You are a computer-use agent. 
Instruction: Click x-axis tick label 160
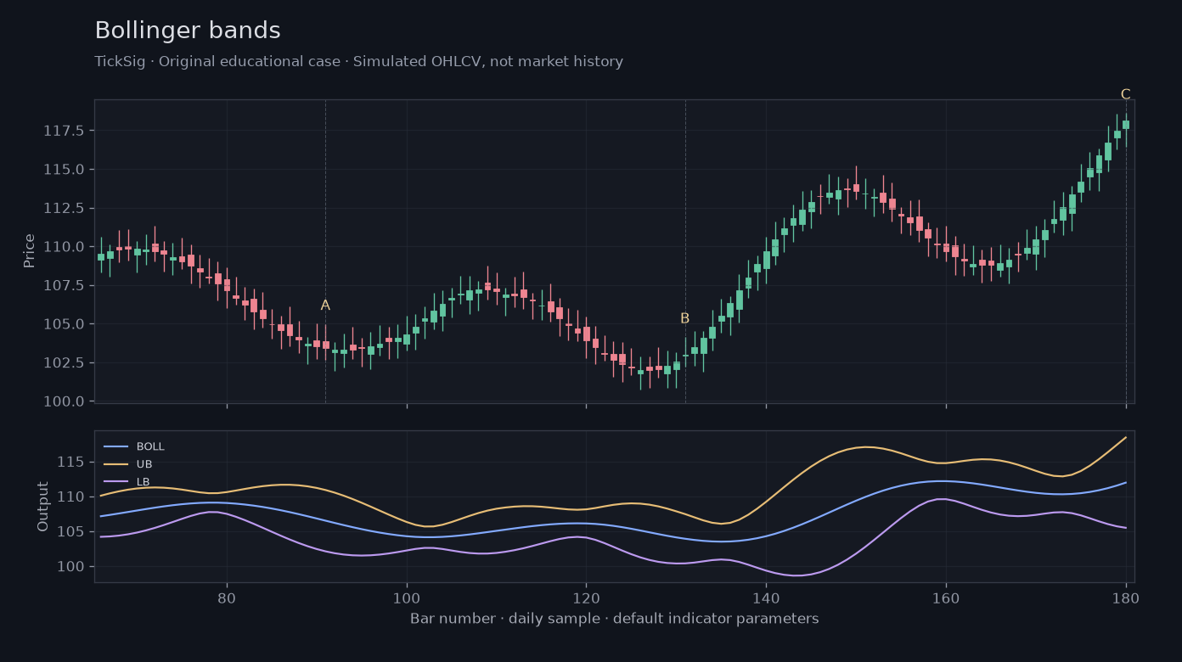946,597
